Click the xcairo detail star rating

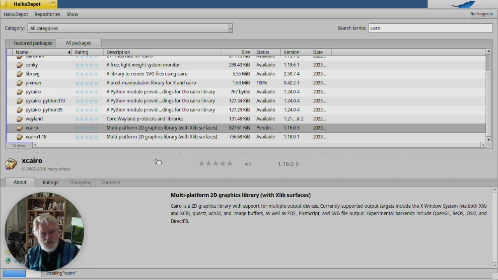pos(216,164)
